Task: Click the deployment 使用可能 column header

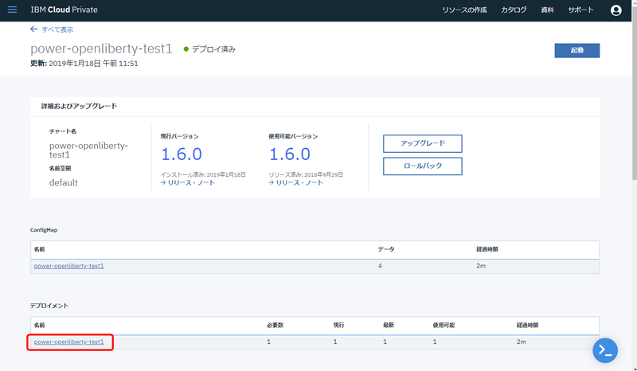Action: (444, 325)
